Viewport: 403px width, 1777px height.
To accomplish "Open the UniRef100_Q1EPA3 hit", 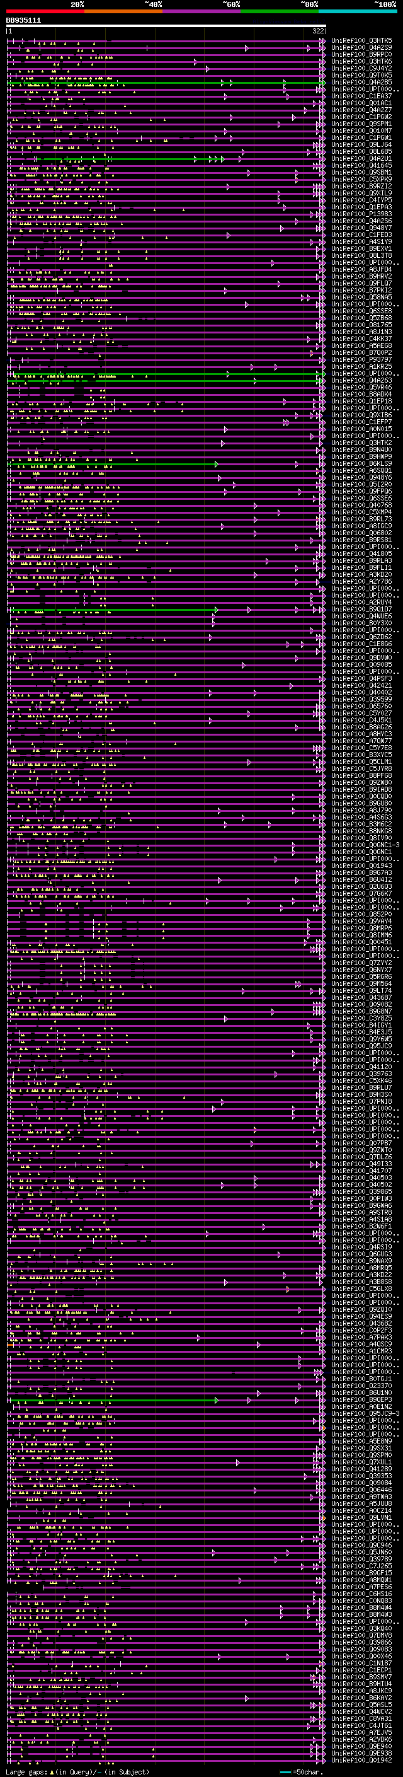I will coord(361,207).
